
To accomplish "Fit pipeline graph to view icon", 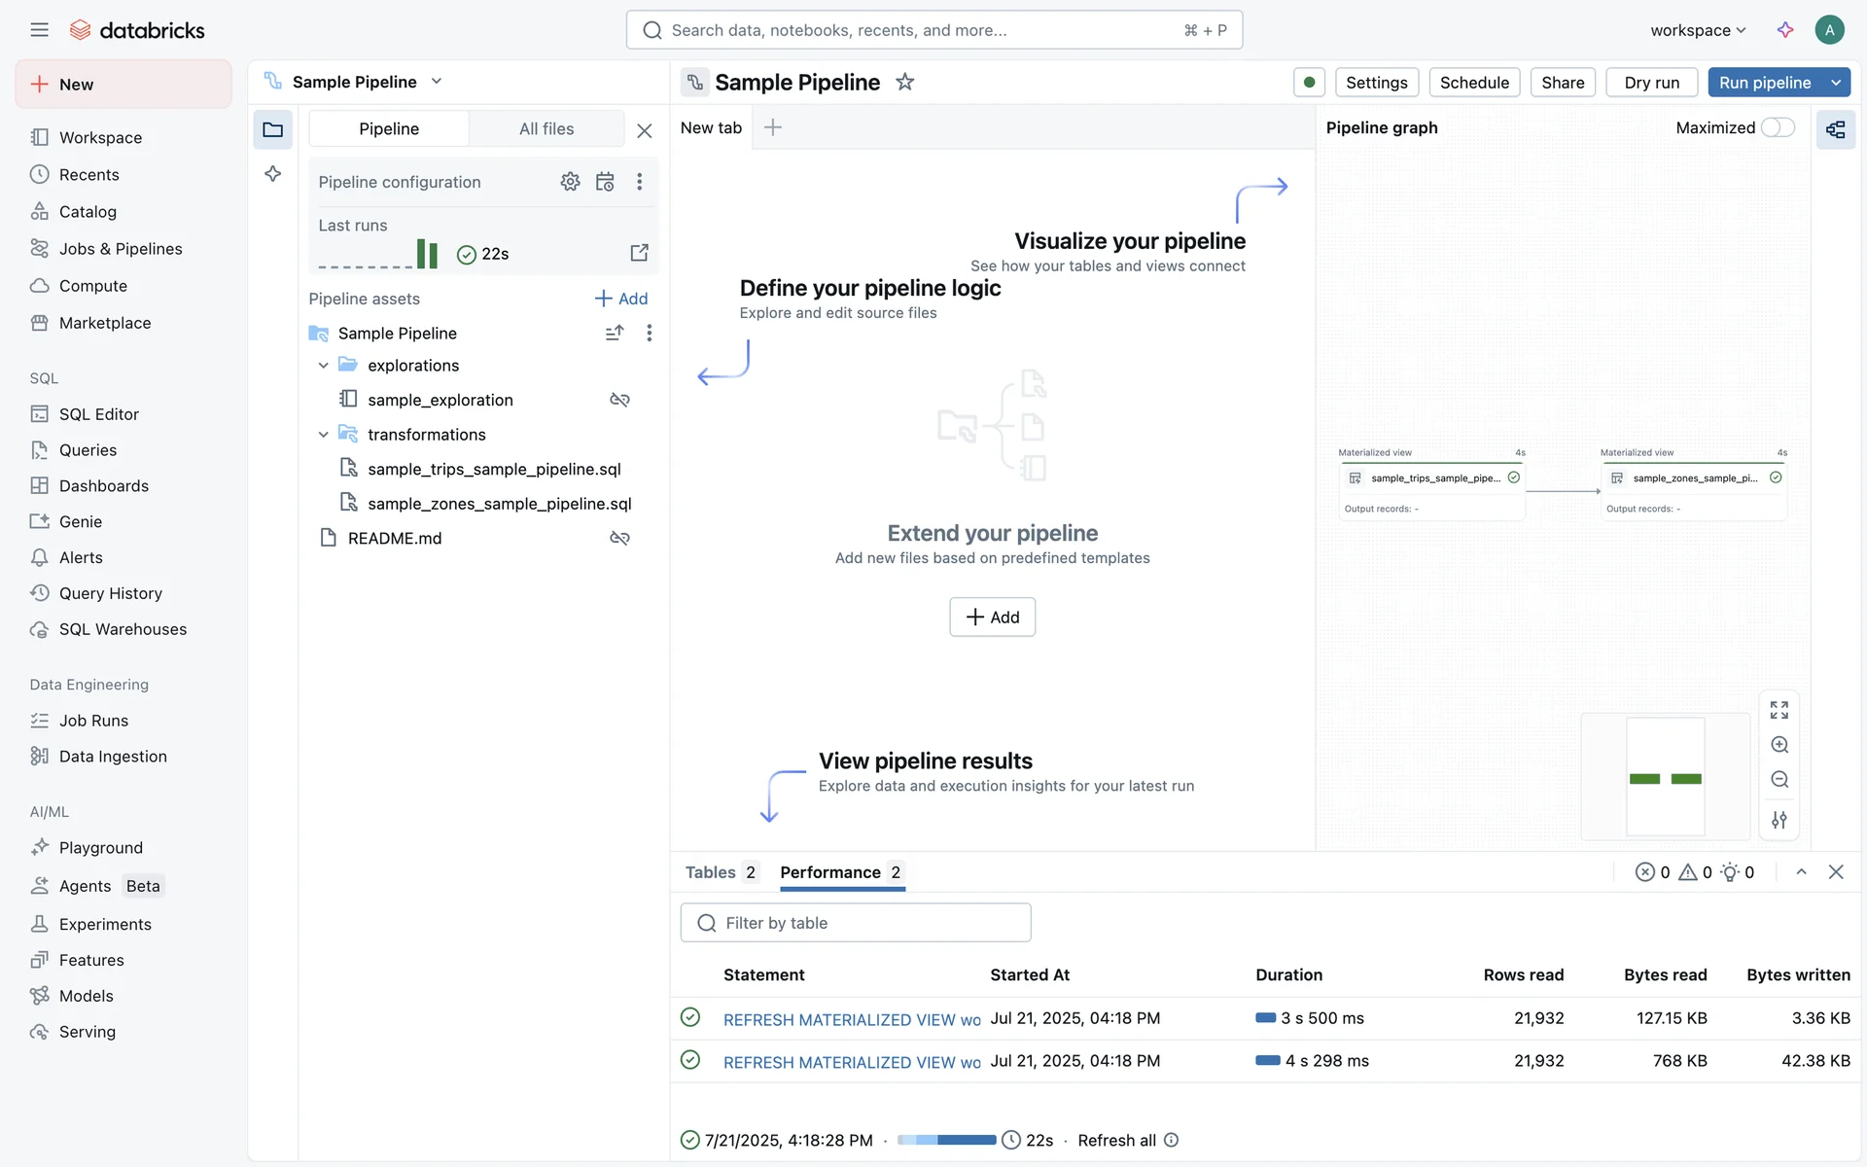I will 1779,710.
